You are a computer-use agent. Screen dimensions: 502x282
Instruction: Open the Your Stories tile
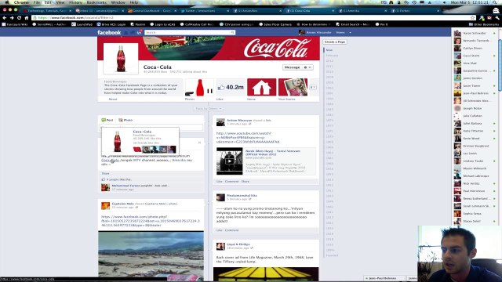tap(293, 87)
